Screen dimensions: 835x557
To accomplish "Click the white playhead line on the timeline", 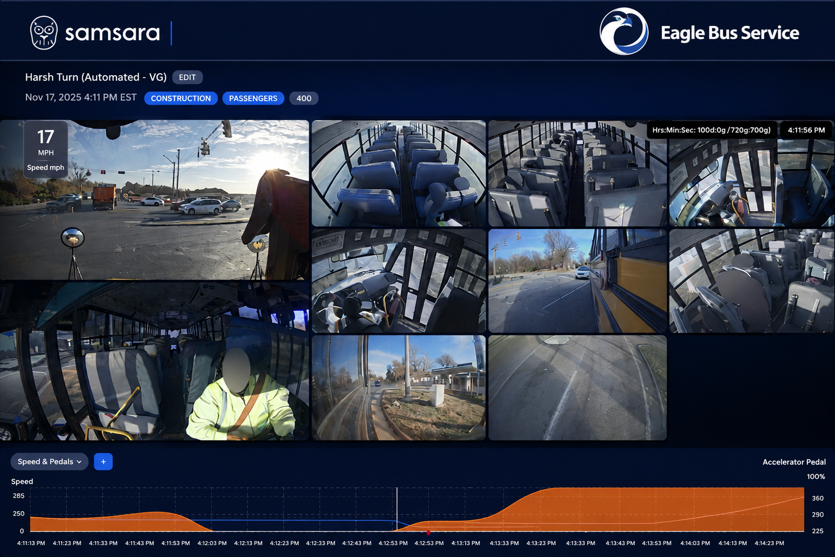I will [x=397, y=509].
